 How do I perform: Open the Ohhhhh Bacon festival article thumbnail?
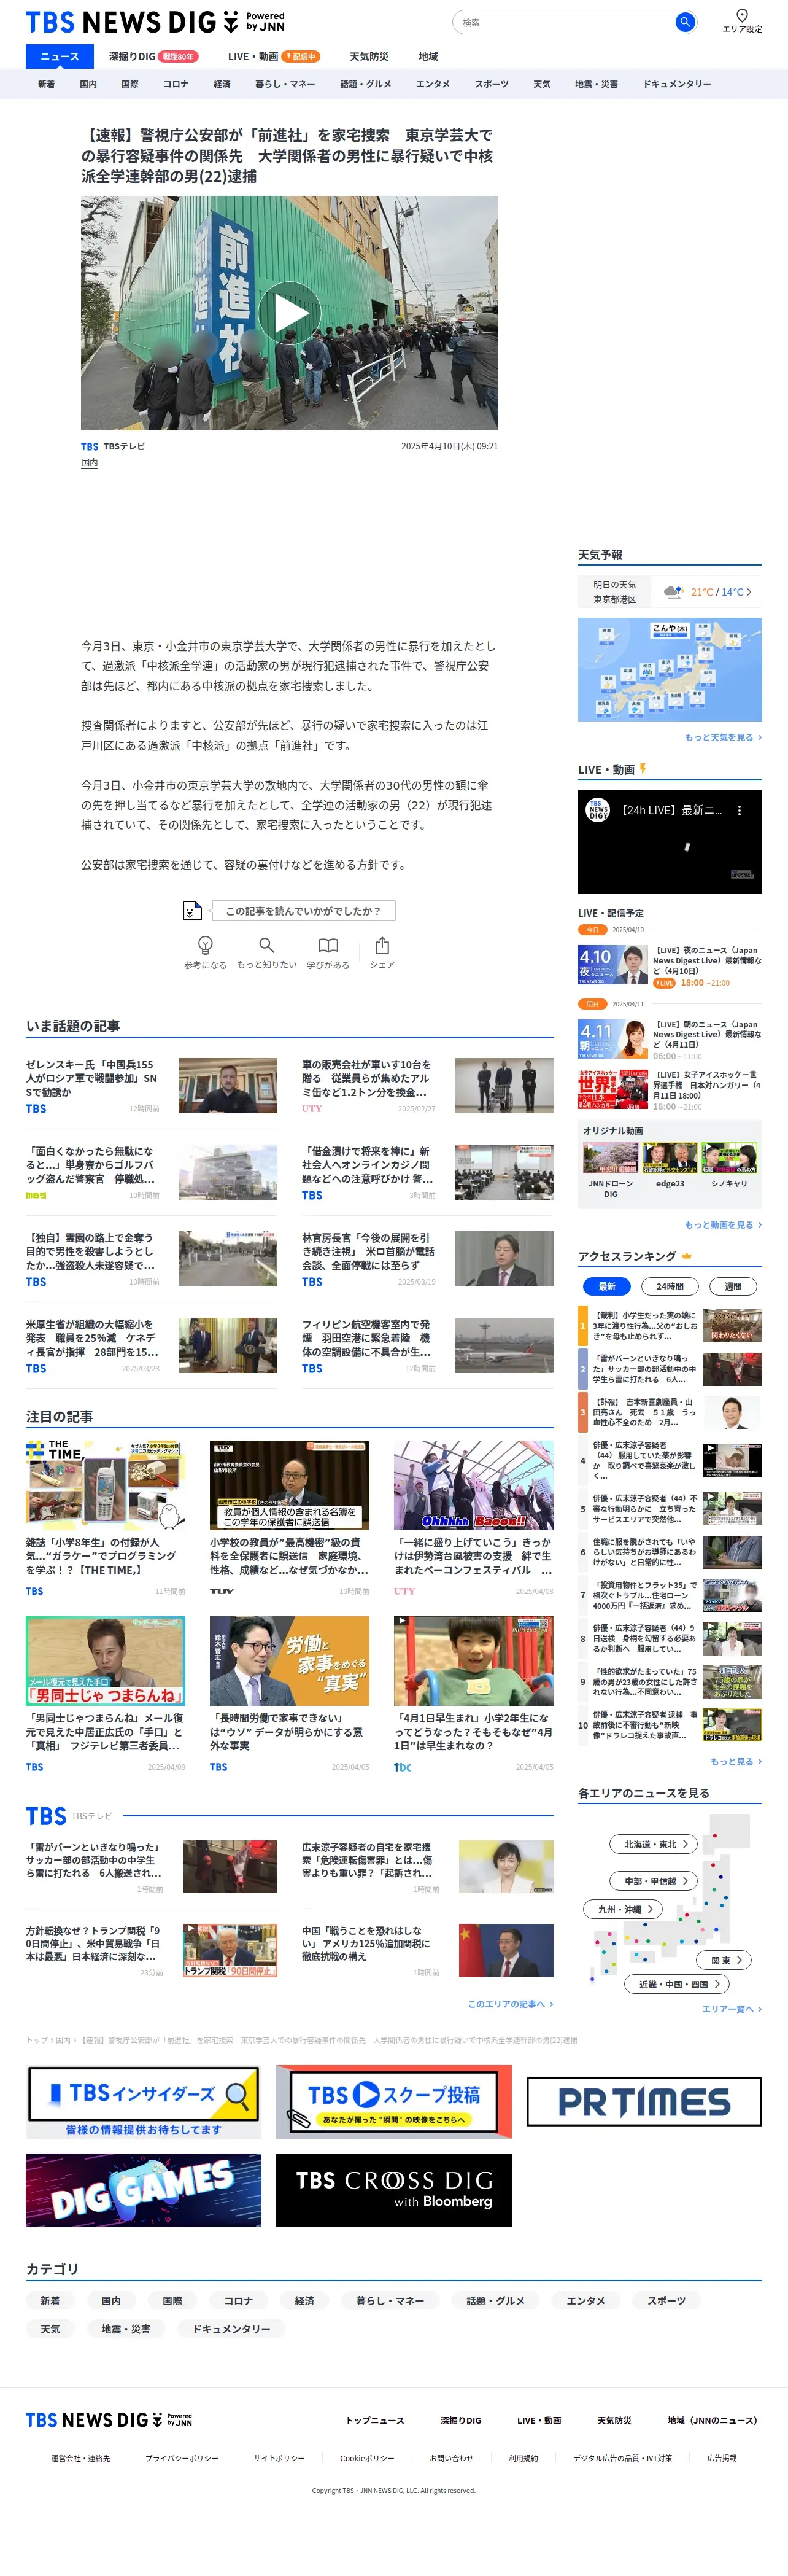(473, 1485)
